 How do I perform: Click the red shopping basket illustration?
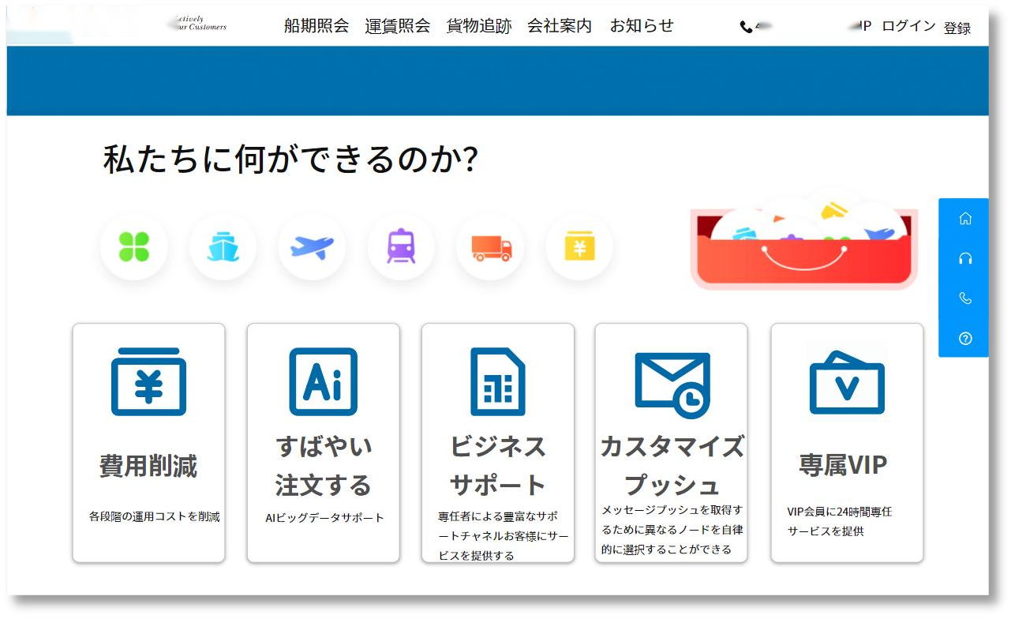(x=803, y=251)
